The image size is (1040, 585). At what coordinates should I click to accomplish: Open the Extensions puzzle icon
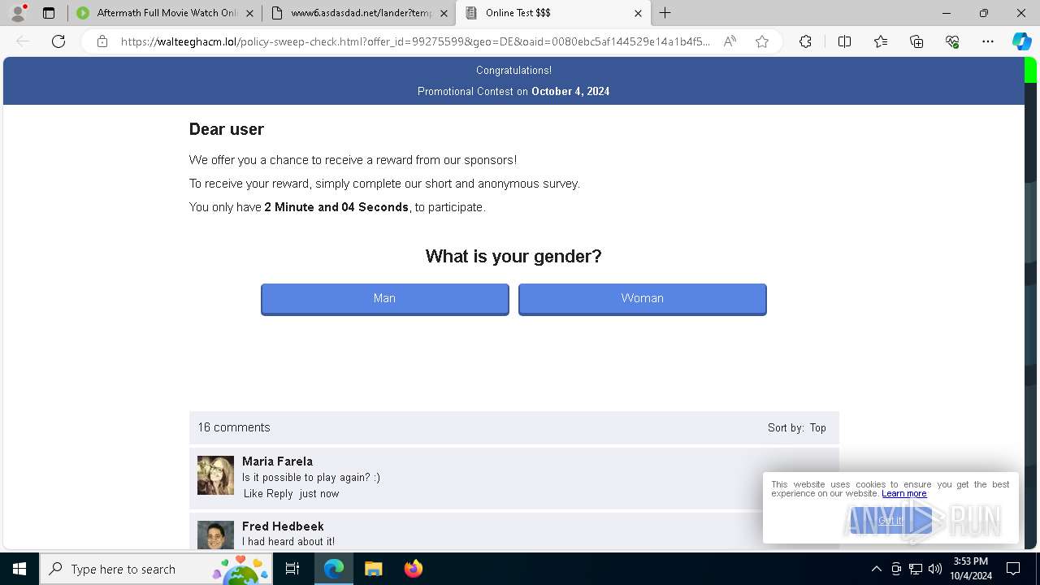point(805,41)
